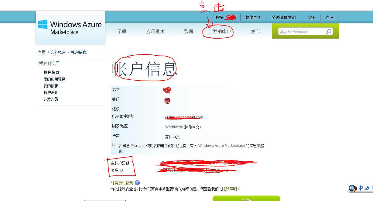The width and height of the screenshot is (373, 201).
Task: Click the search magnifier icon
Action: point(328,32)
